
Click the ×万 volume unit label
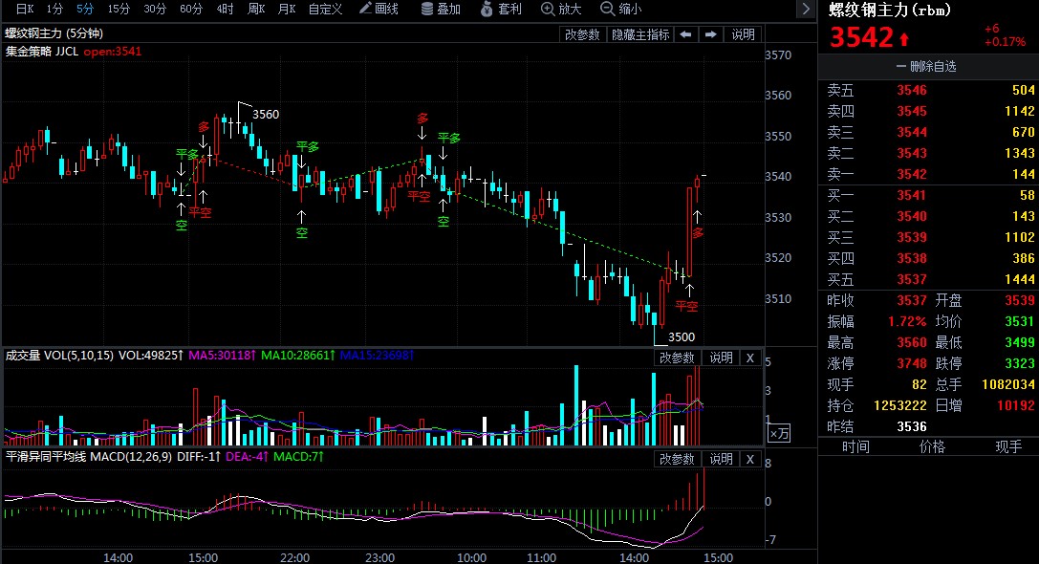pos(780,434)
